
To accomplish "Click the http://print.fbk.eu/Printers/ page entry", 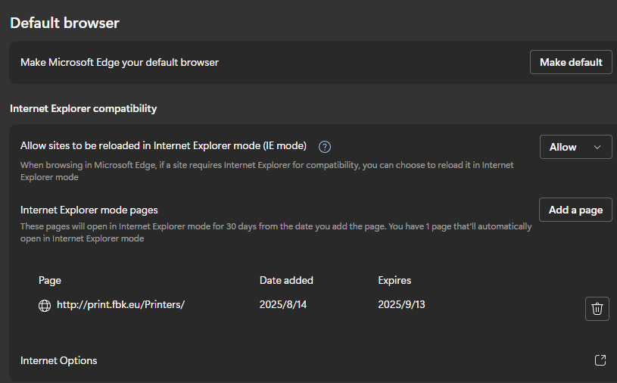I will (x=120, y=304).
